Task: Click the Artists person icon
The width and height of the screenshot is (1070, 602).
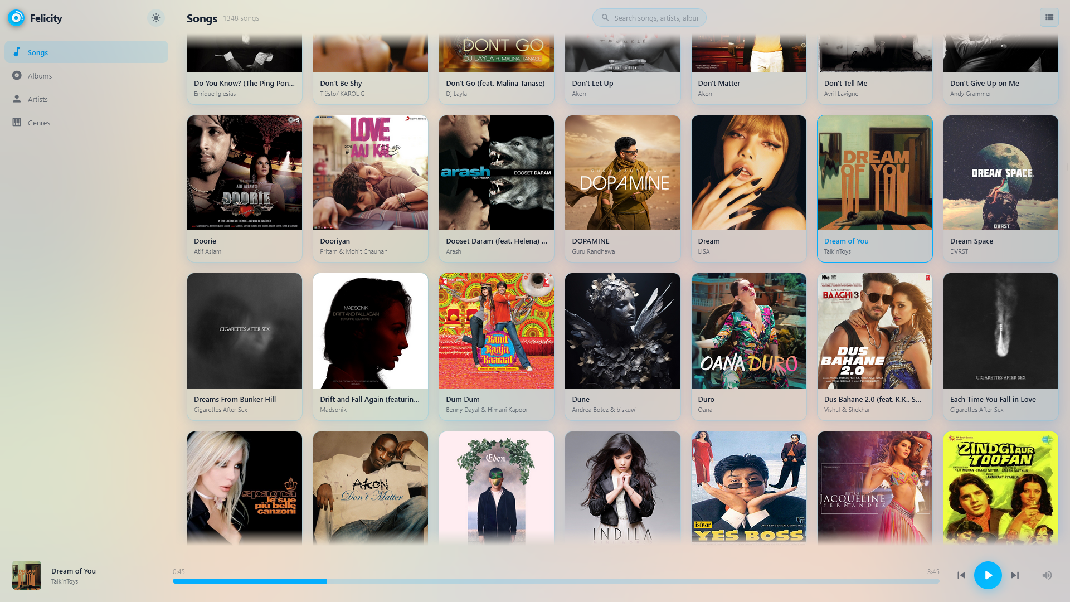Action: pos(17,99)
